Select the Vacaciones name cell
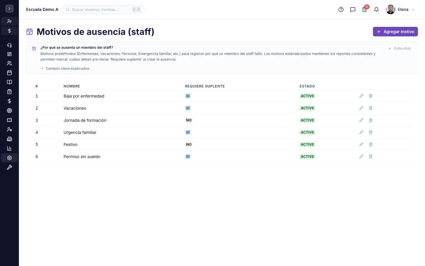425x266 pixels. (75, 108)
